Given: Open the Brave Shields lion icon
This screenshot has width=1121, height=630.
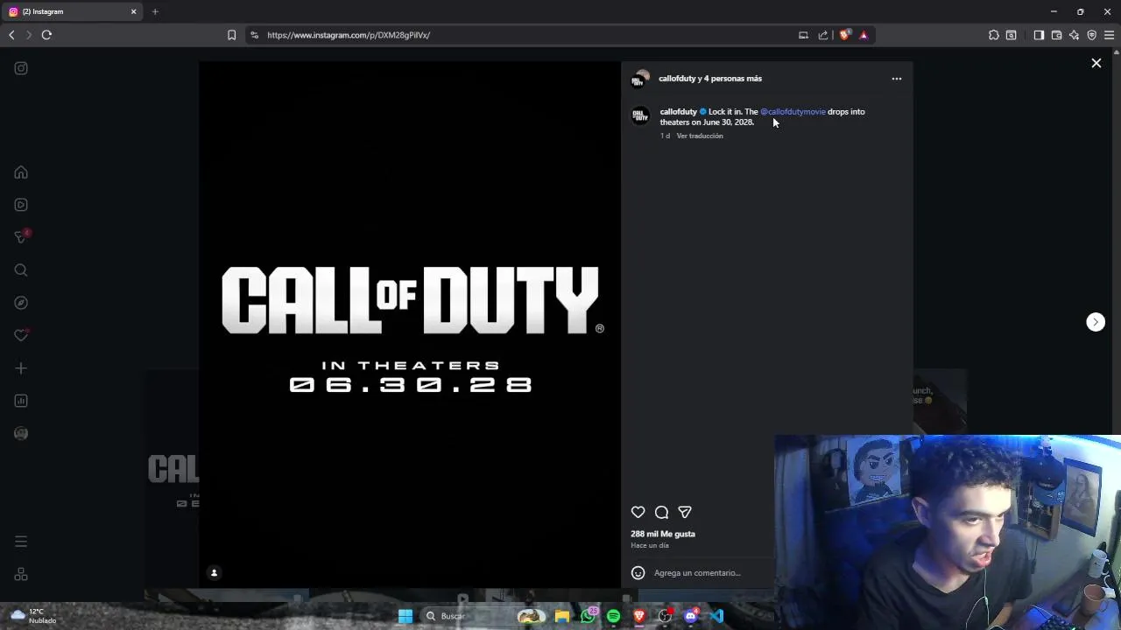Looking at the screenshot, I should (844, 35).
